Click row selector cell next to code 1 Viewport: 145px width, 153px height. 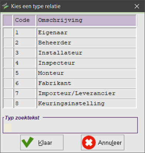point(8,32)
